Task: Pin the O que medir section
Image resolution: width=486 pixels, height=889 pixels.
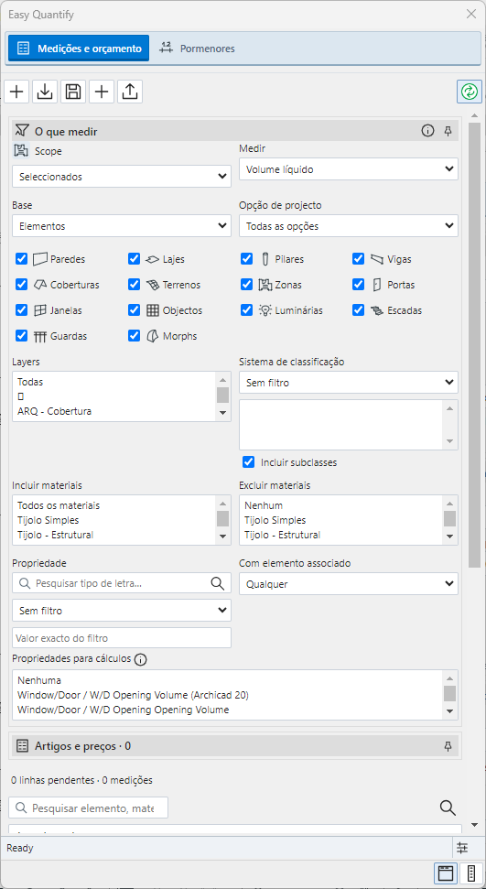Action: (x=448, y=132)
